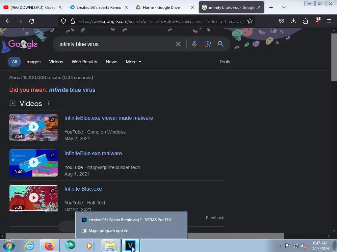Switch to Home - Google Drive tab
This screenshot has height=252, width=337.
coord(161,8)
